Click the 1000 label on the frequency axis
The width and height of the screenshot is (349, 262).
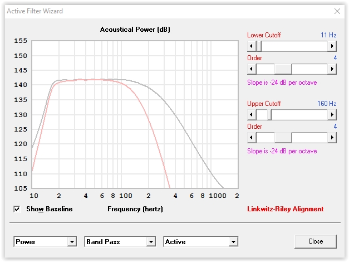[x=218, y=196]
